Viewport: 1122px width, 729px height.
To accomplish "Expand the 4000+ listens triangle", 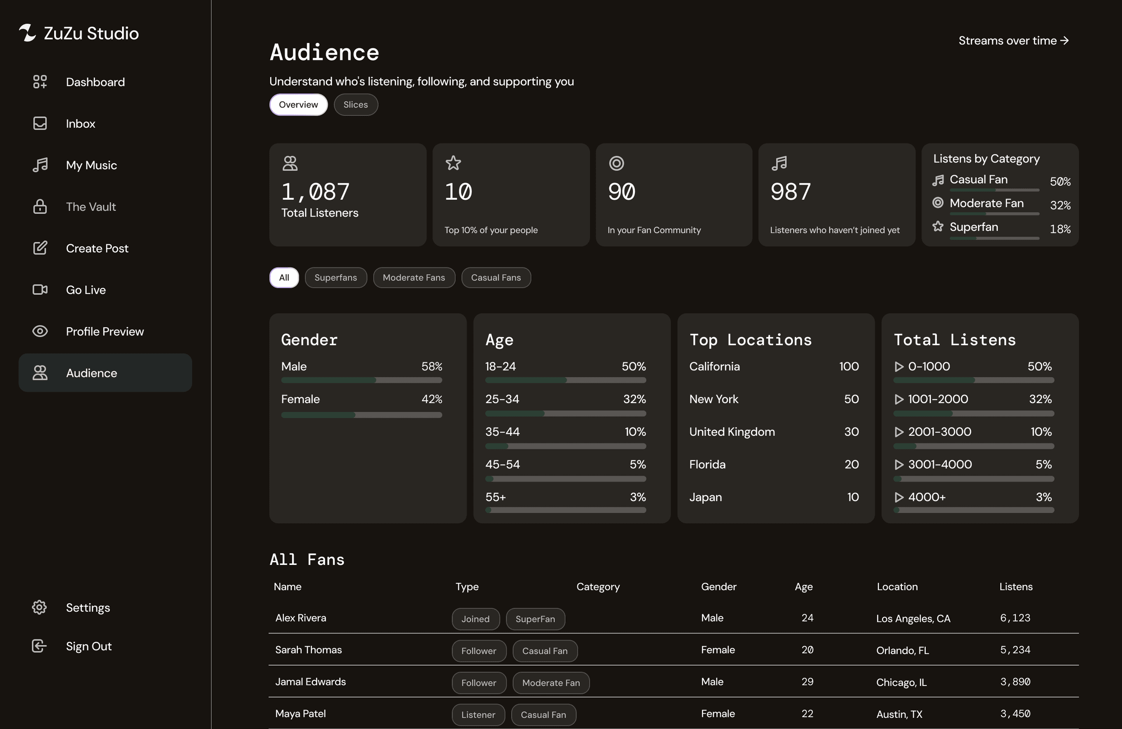I will point(899,497).
